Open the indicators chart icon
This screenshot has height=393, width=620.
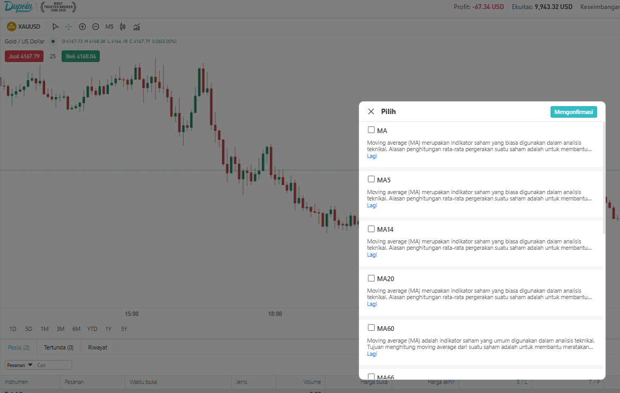[137, 27]
